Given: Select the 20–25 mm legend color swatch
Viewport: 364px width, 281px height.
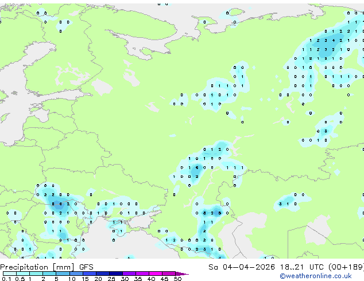Looking at the screenshot, I should (103, 274).
